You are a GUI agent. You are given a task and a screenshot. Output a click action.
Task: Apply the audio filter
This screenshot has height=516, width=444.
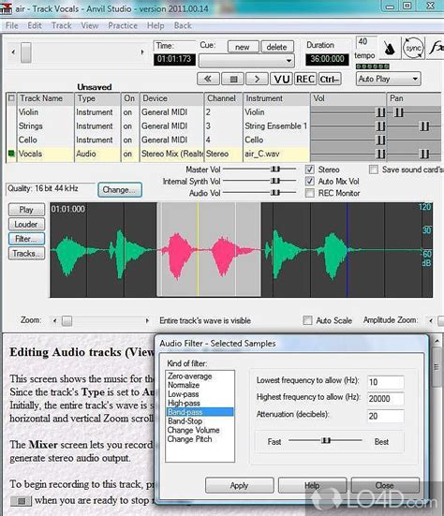pyautogui.click(x=239, y=485)
